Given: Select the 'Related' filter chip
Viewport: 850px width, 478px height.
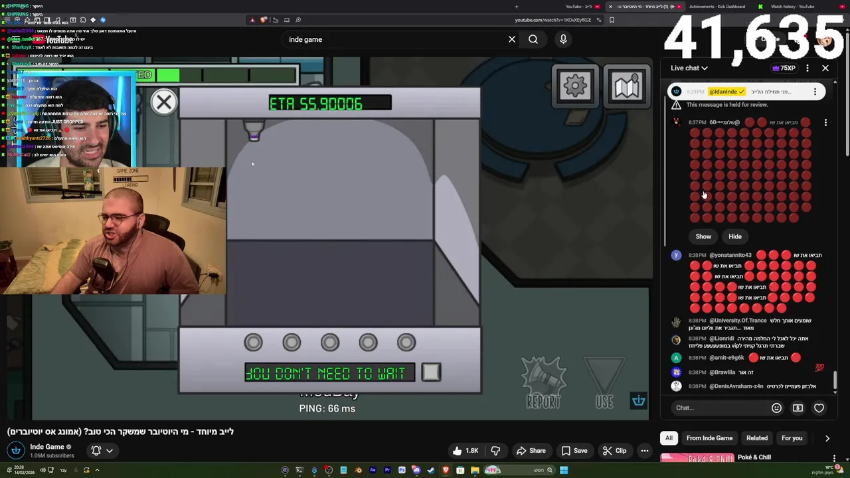Looking at the screenshot, I should tap(756, 438).
